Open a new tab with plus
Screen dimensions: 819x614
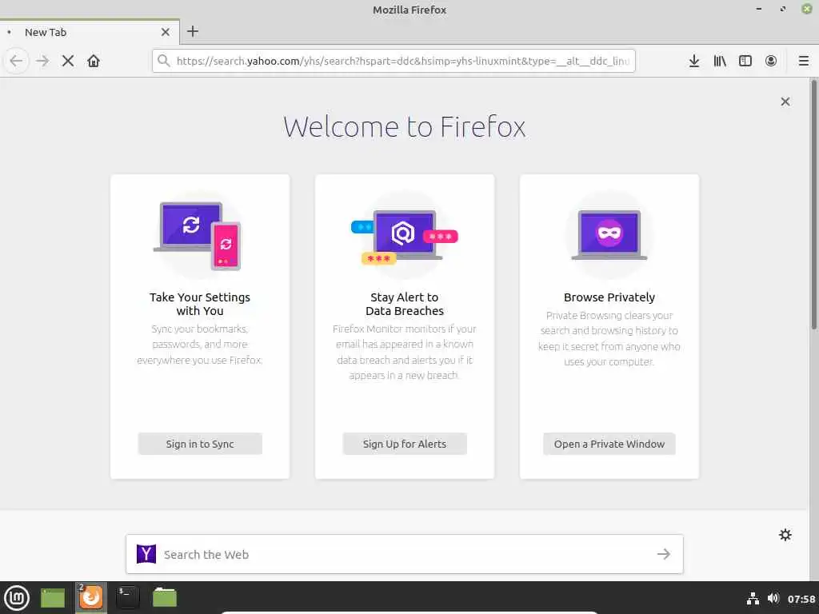click(193, 31)
